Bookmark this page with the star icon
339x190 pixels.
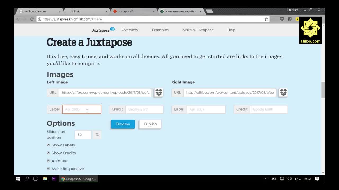266,19
